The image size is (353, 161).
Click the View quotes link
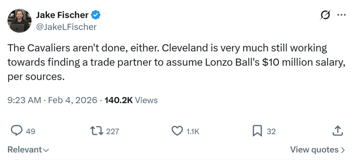[x=314, y=150]
